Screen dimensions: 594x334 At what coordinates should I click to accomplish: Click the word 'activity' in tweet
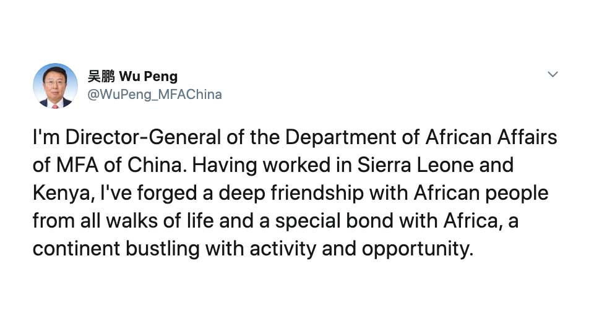(x=283, y=249)
